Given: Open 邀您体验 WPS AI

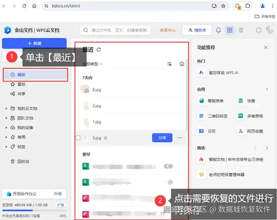Looking at the screenshot, I should point(218,73).
